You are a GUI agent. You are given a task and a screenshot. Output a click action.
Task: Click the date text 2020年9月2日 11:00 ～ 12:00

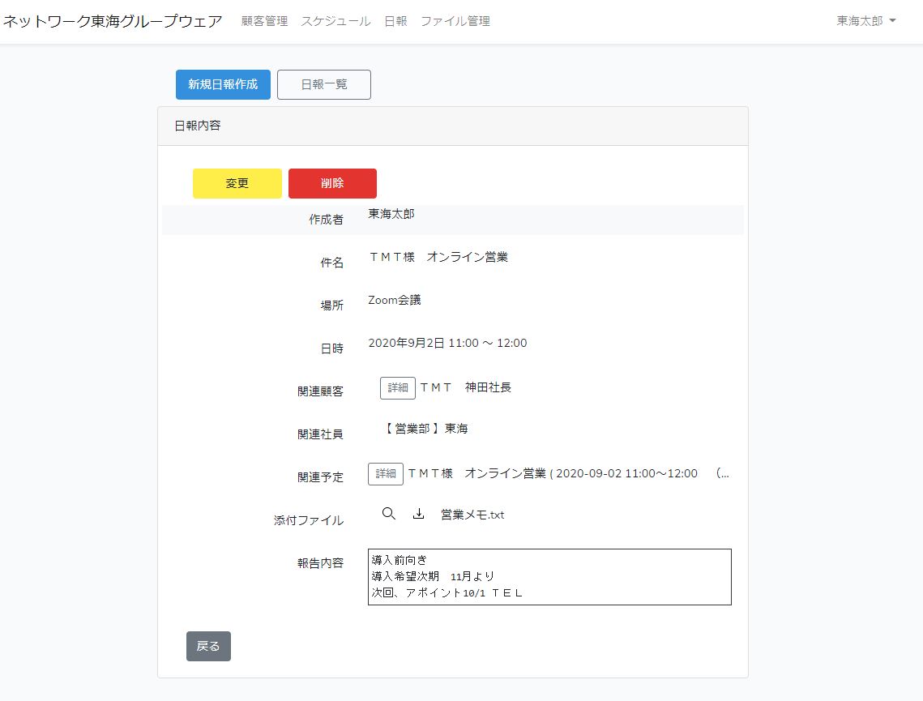[447, 343]
